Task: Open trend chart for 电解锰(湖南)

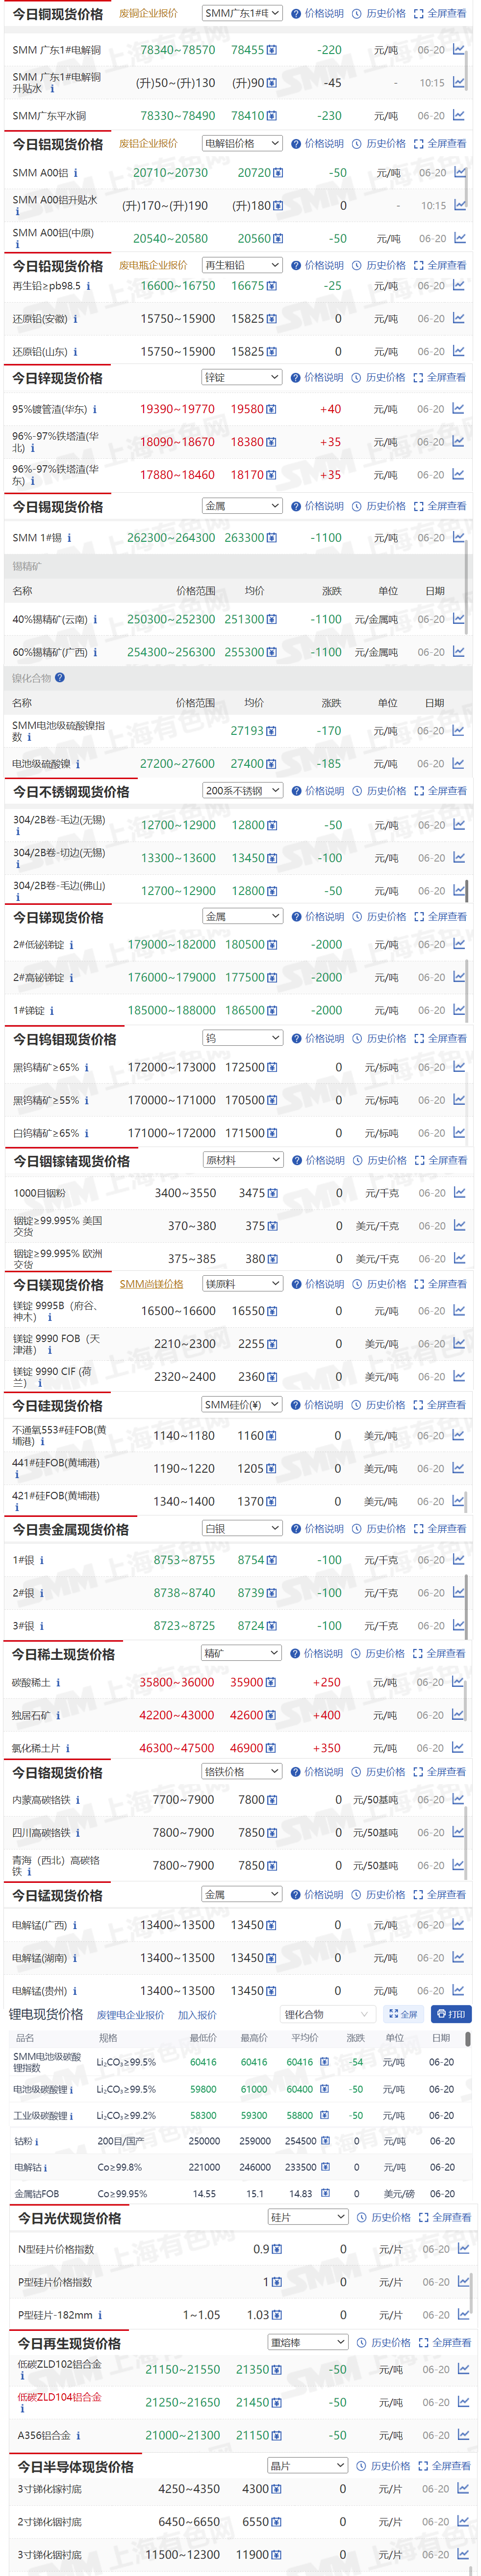Action: click(x=459, y=1957)
